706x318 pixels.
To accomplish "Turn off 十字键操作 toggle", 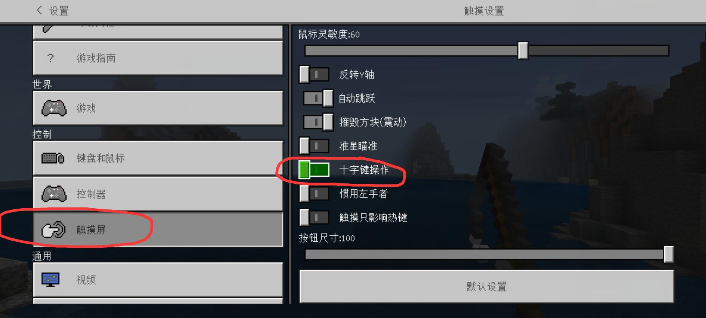I will click(x=314, y=170).
